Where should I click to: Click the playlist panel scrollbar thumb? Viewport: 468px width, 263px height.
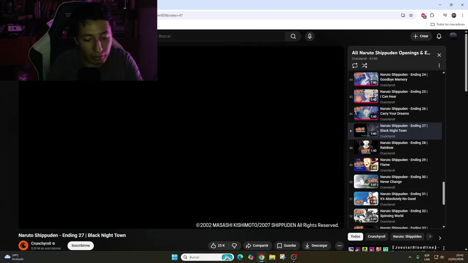coord(444,193)
